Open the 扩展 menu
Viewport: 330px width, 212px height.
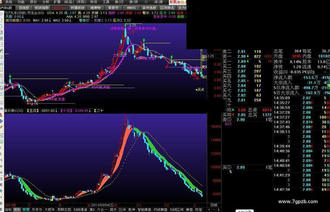coord(57,2)
